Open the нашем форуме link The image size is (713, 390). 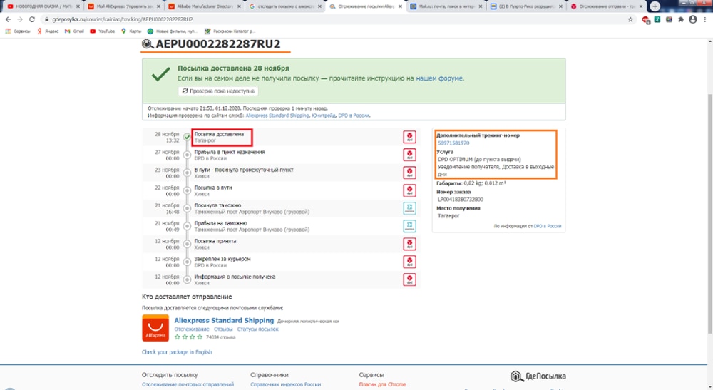(x=439, y=78)
